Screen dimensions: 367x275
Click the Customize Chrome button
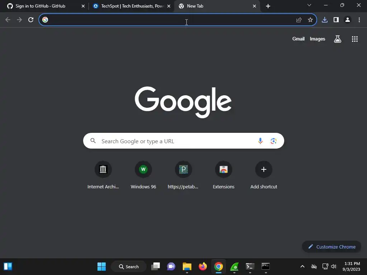point(332,247)
